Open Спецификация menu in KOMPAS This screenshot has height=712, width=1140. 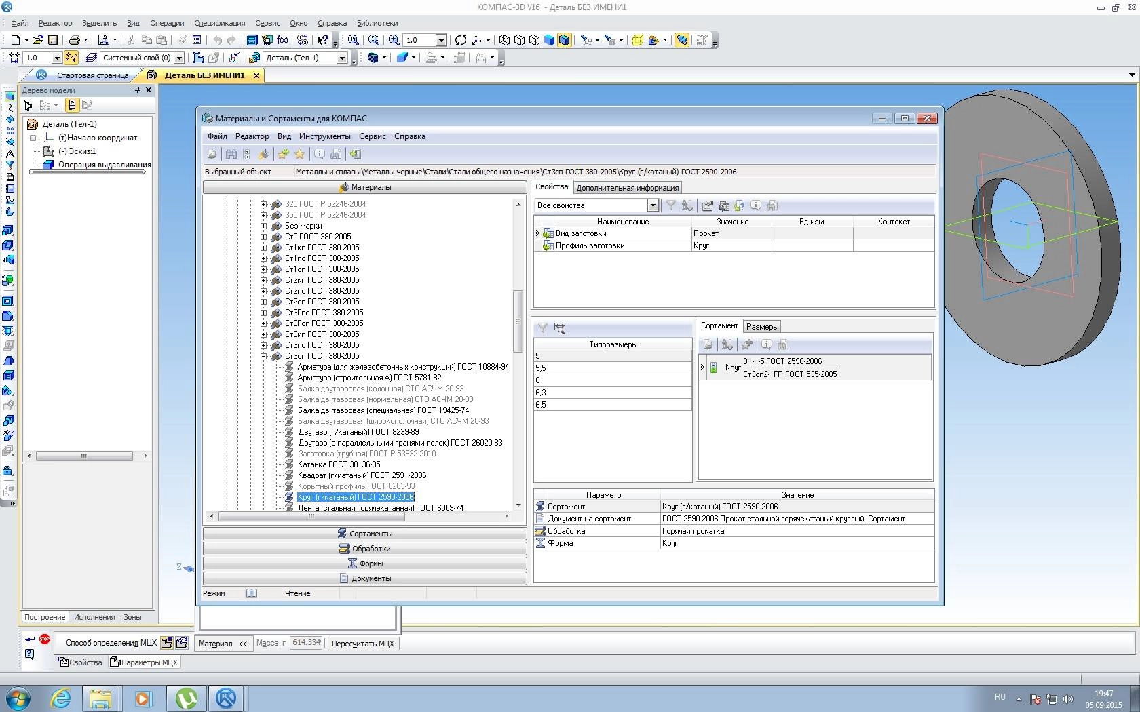219,23
